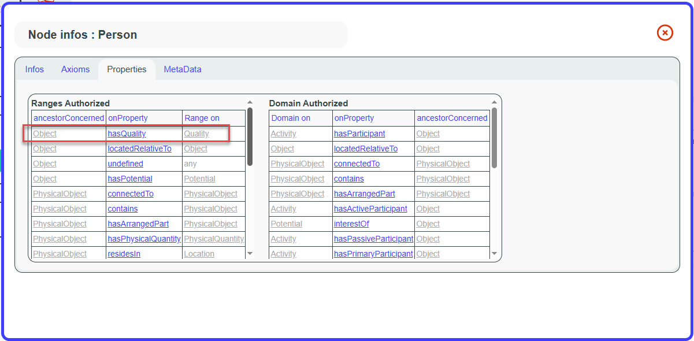The image size is (694, 341).
Task: Click onProperty header in Domain Authorized
Action: 354,118
